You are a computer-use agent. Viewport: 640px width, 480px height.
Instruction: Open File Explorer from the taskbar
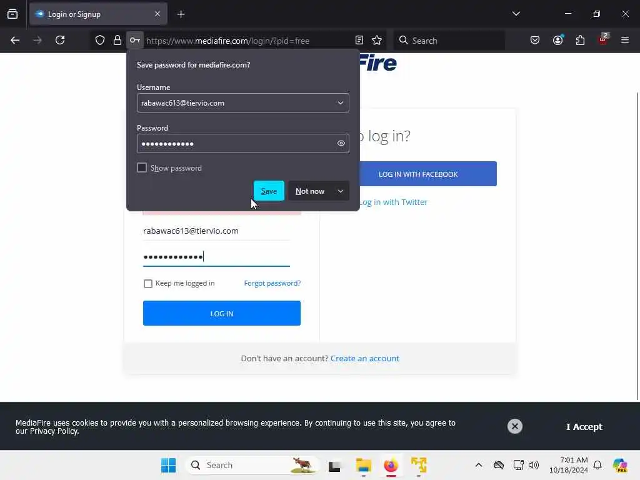coord(363,465)
